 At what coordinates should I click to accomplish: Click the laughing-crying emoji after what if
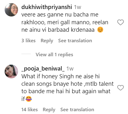(29, 99)
